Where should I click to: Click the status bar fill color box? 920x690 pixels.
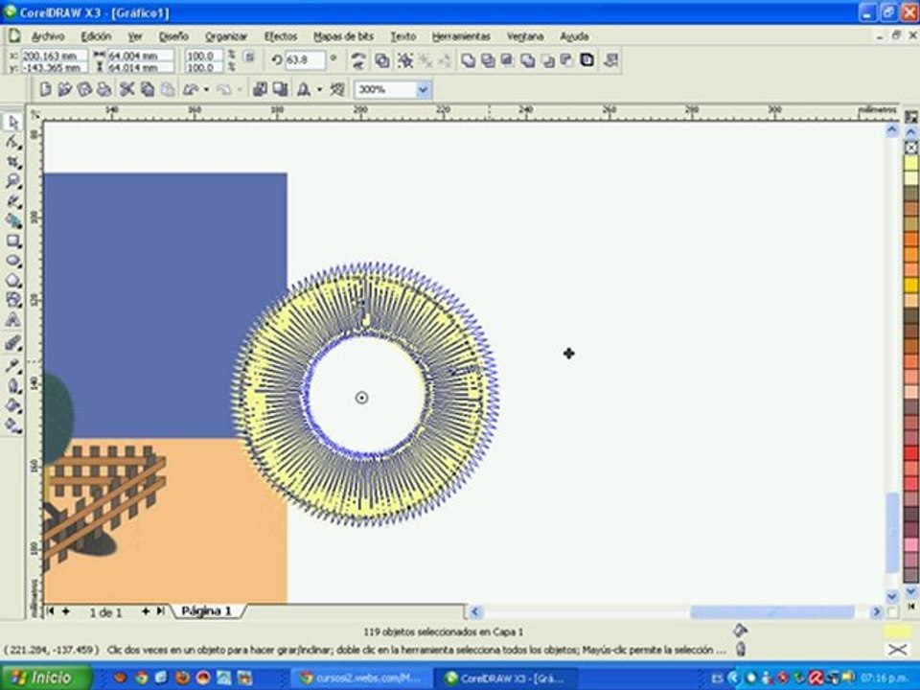click(x=897, y=632)
